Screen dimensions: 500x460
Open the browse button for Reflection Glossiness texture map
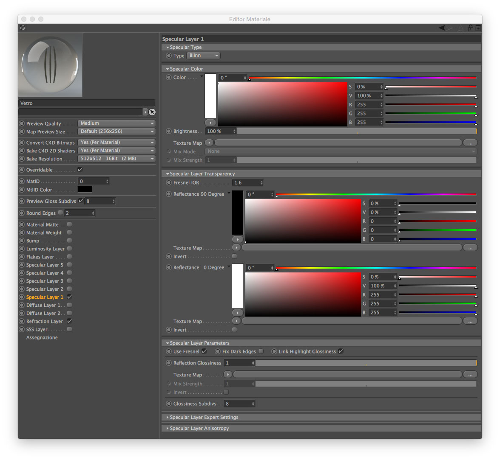(470, 375)
